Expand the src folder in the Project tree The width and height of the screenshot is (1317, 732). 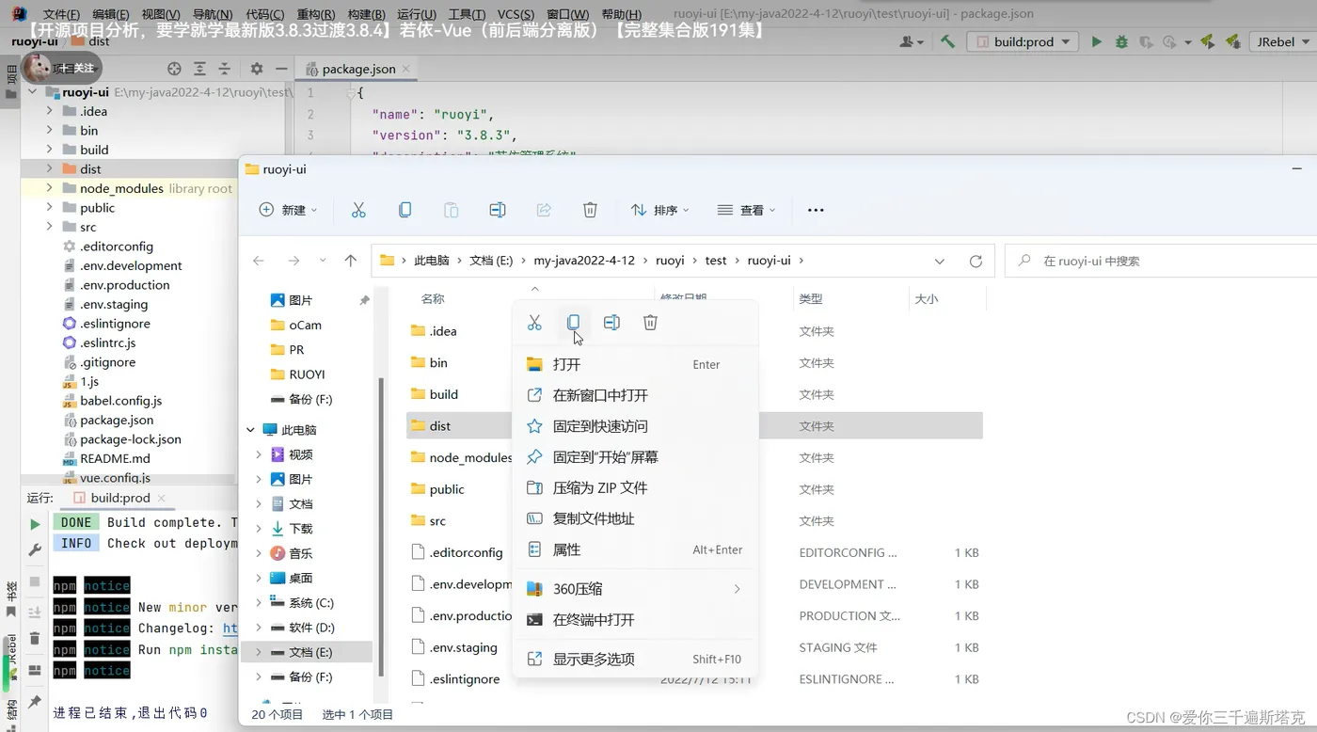(50, 227)
